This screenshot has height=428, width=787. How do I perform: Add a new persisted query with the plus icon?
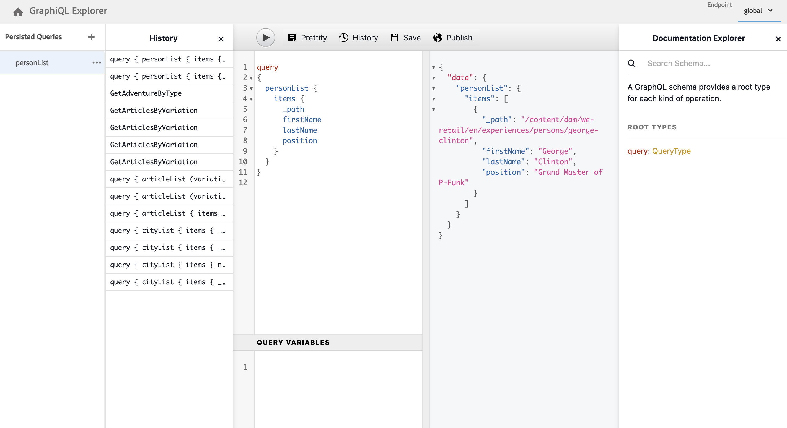click(x=91, y=37)
